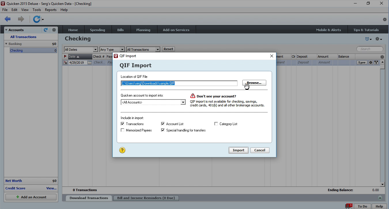The width and height of the screenshot is (389, 209).
Task: Click the register columns gear icon
Action: coord(382,57)
